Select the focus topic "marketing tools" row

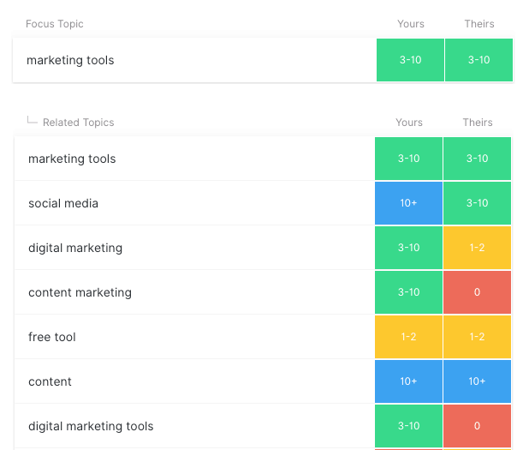pyautogui.click(x=70, y=60)
